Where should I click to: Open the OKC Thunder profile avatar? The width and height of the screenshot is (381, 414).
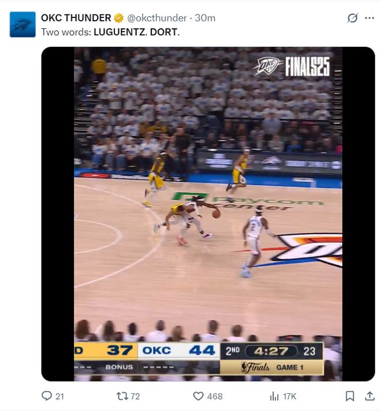pyautogui.click(x=23, y=24)
